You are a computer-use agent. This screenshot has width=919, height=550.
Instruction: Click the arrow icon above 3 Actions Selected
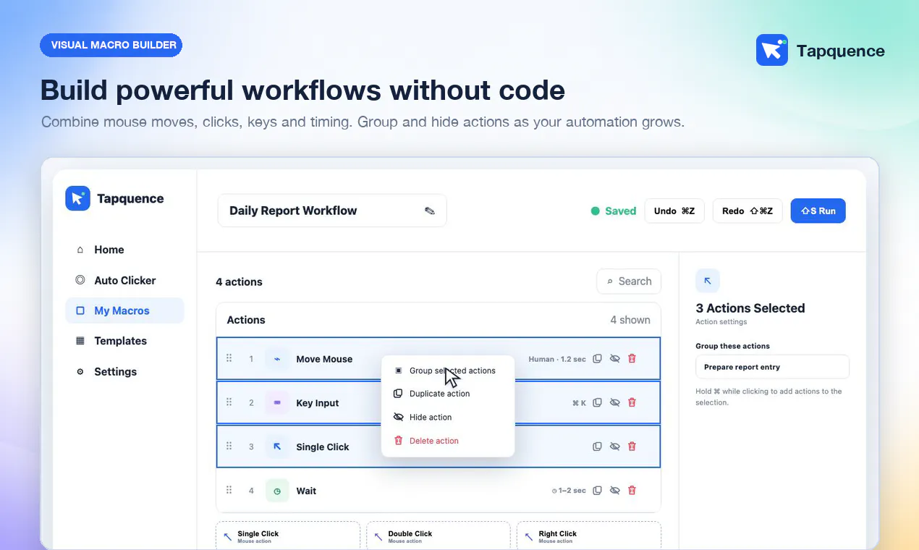coord(708,282)
